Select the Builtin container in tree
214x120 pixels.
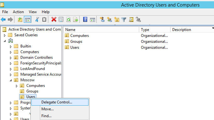[x=26, y=46]
